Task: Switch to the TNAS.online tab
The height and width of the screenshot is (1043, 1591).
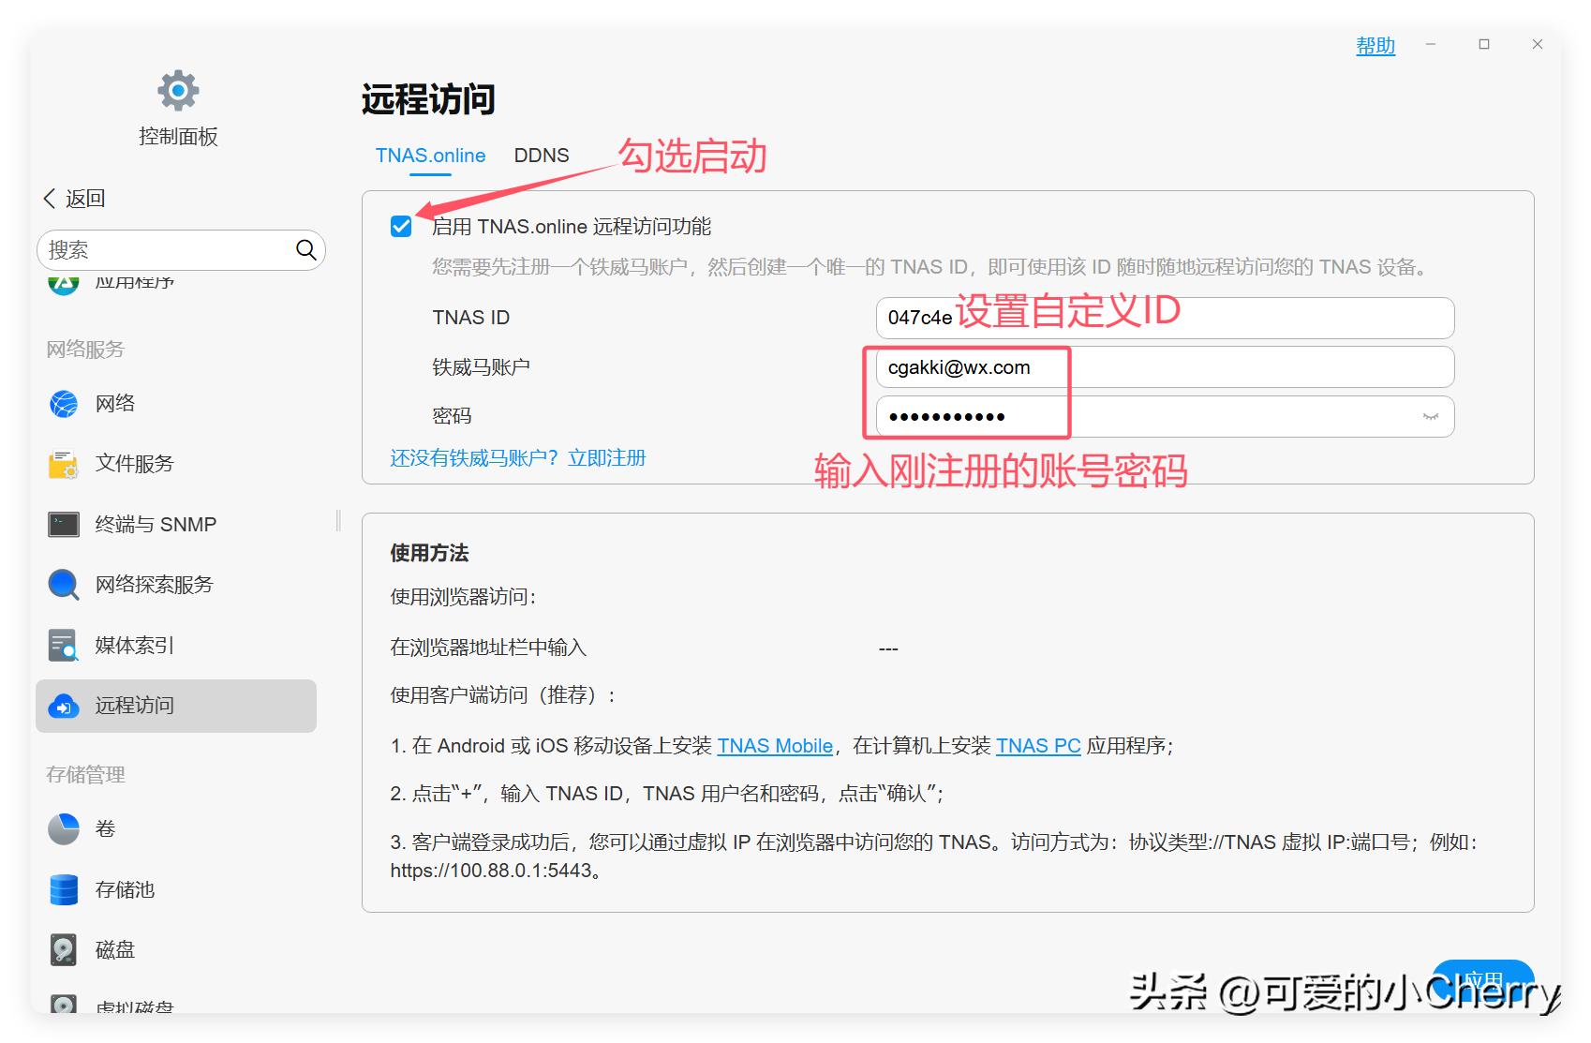Action: [430, 156]
